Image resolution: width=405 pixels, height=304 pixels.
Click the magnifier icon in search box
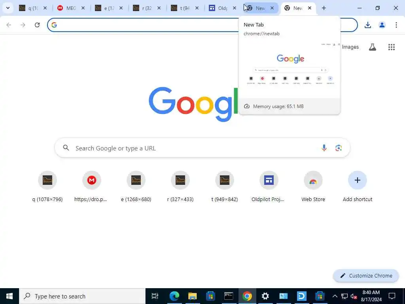coord(66,148)
